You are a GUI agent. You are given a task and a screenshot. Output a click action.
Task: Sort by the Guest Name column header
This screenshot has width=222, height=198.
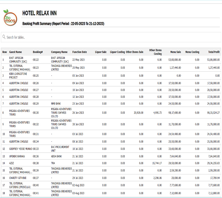(15, 52)
